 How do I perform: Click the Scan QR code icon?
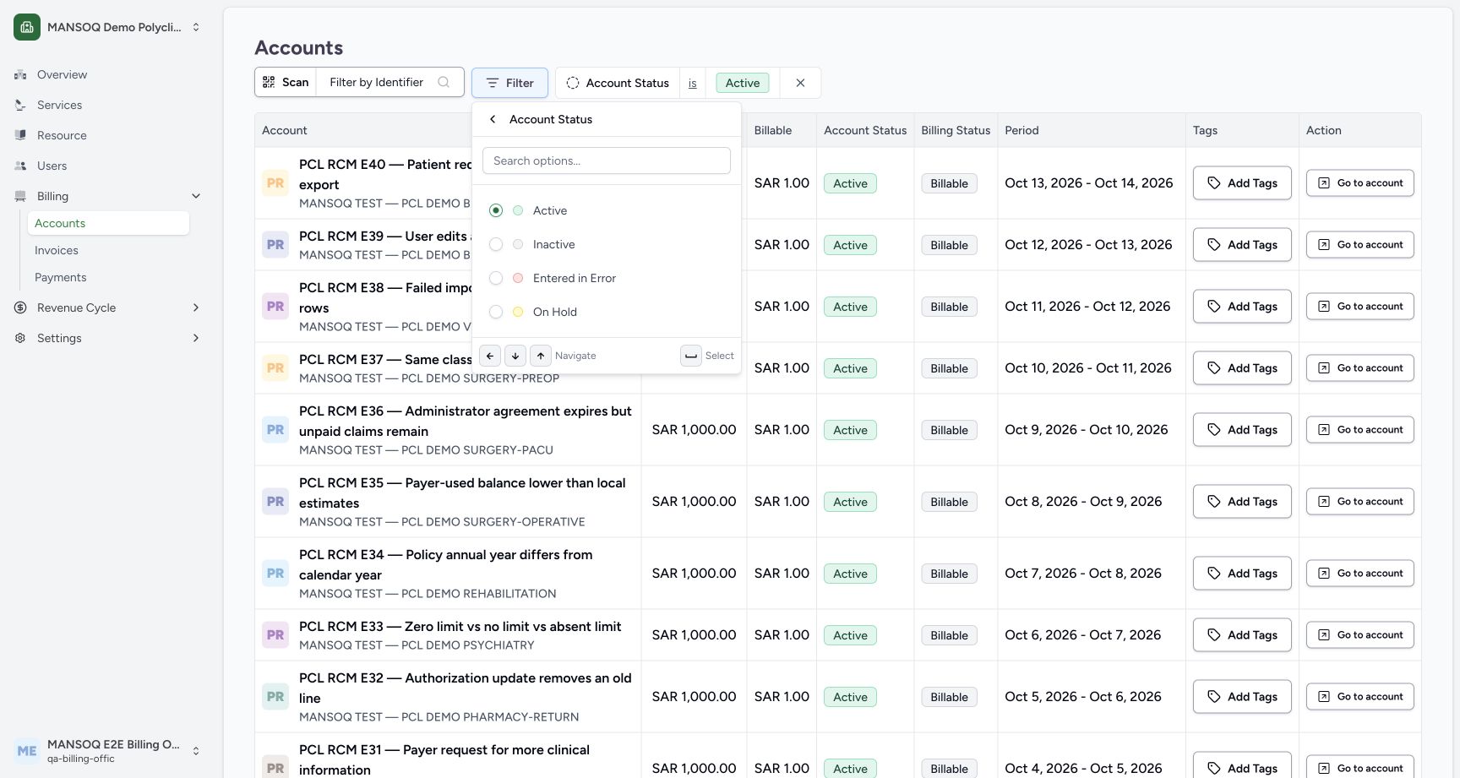pyautogui.click(x=269, y=82)
